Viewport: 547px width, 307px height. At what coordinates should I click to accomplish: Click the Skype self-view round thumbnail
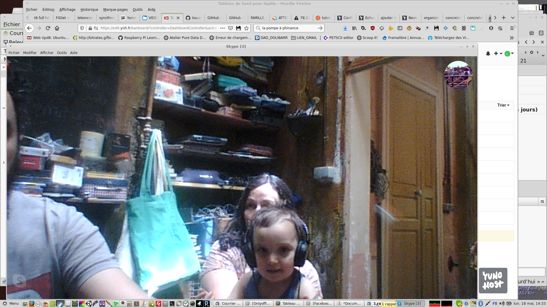(458, 75)
